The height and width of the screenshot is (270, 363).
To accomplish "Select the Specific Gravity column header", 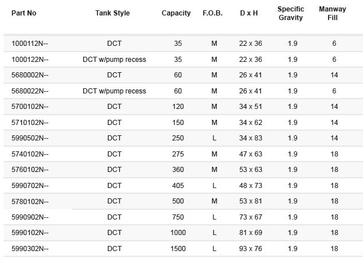I will pos(291,13).
